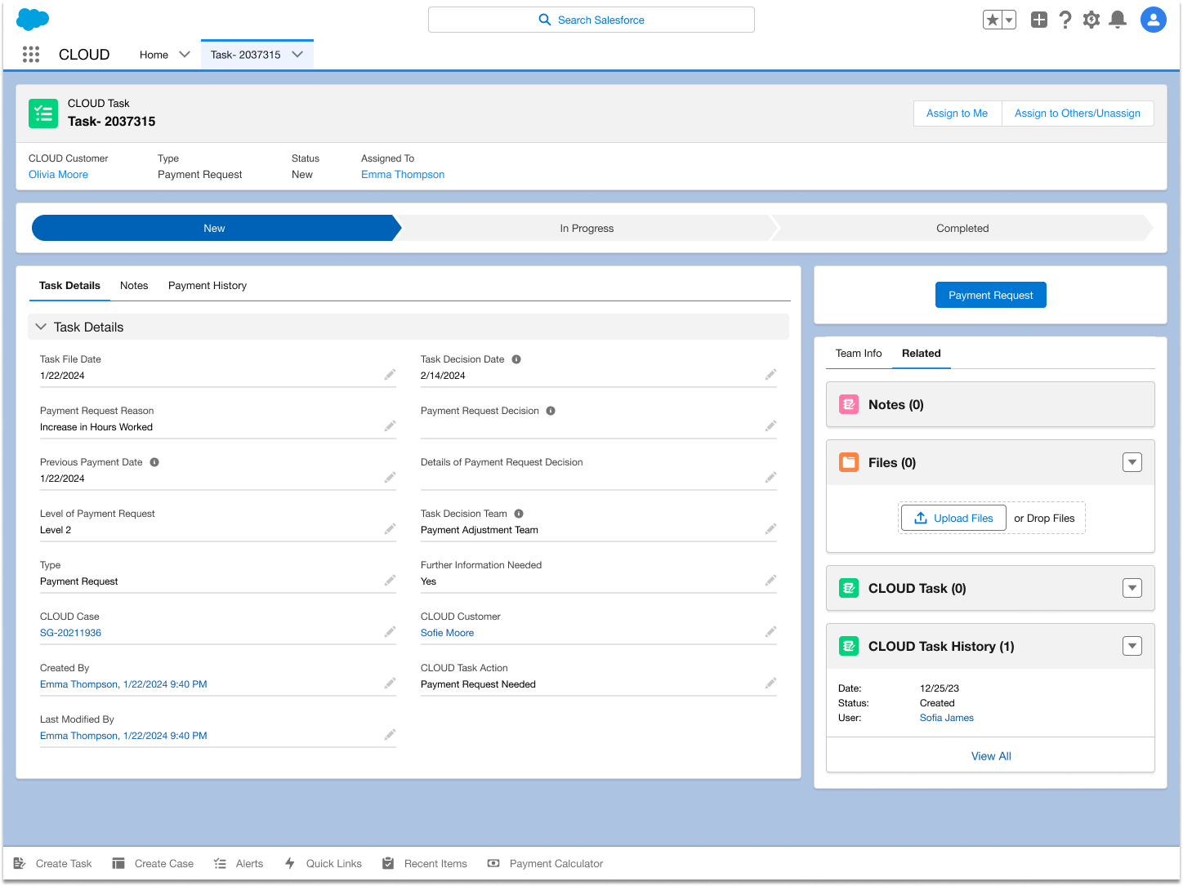Image resolution: width=1183 pixels, height=886 pixels.
Task: Click the Setup gear icon
Action: pos(1091,20)
